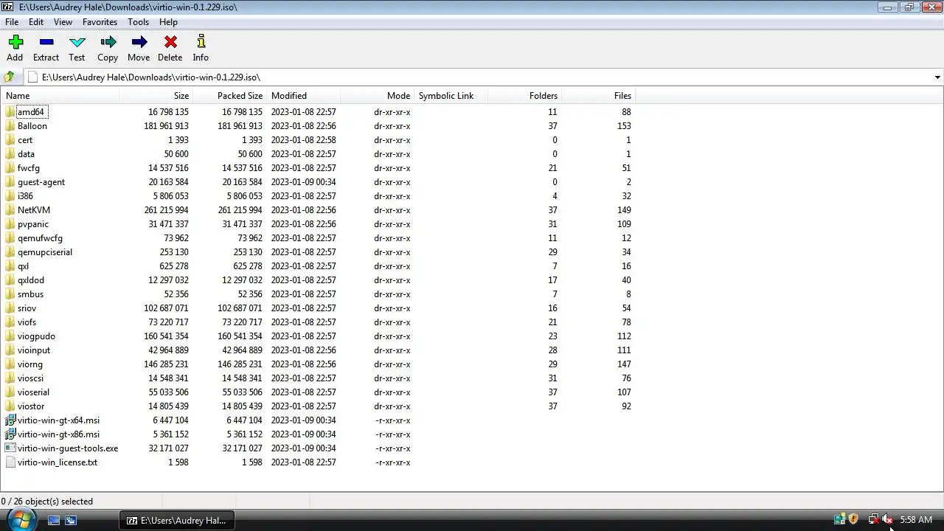Select the virtio-win-gt-x86.msi installer icon

[10, 434]
